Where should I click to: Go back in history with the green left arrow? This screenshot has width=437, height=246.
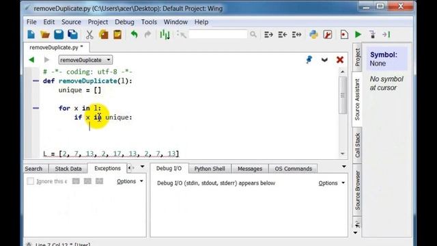click(31, 59)
